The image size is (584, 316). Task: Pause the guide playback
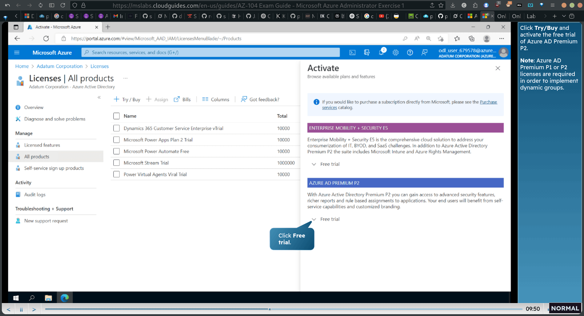pyautogui.click(x=21, y=309)
